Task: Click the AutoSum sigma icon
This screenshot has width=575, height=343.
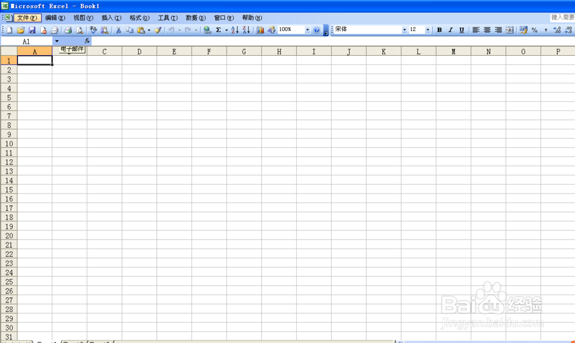Action: pyautogui.click(x=218, y=30)
